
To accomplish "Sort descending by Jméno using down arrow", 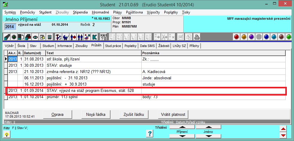I will click(x=208, y=136).
